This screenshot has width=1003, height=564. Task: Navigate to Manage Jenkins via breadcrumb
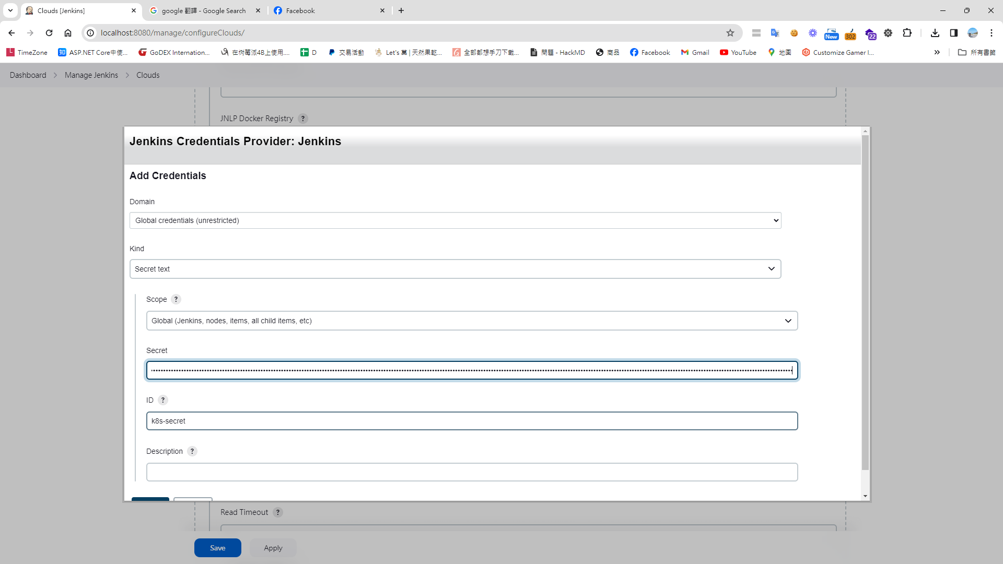[91, 75]
